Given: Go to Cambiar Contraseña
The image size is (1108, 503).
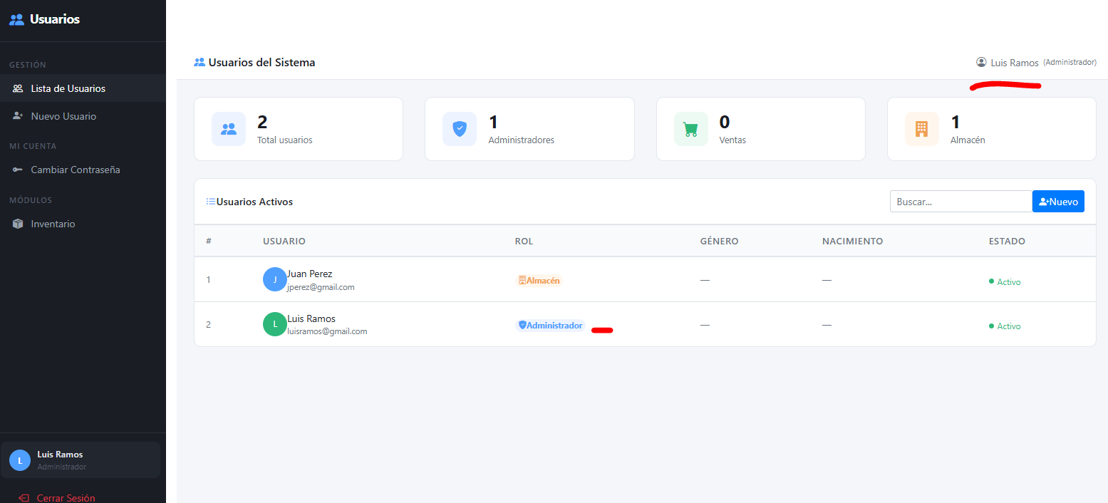Looking at the screenshot, I should (x=75, y=170).
